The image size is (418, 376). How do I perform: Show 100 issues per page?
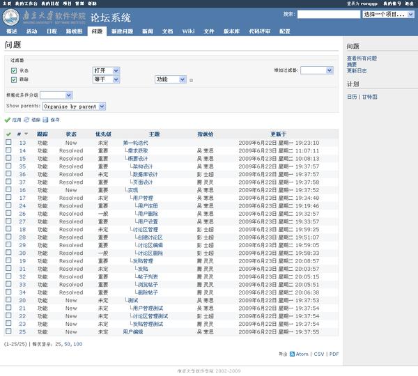(x=78, y=344)
